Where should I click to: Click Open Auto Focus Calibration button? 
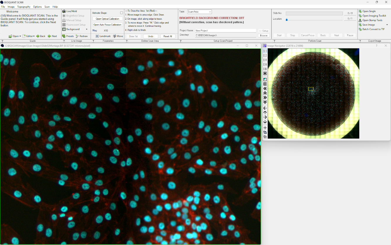(107, 25)
